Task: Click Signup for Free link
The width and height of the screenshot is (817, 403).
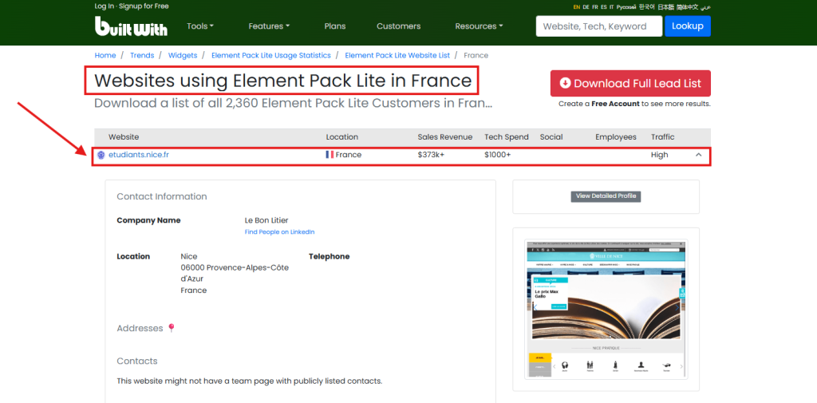Action: [x=144, y=6]
